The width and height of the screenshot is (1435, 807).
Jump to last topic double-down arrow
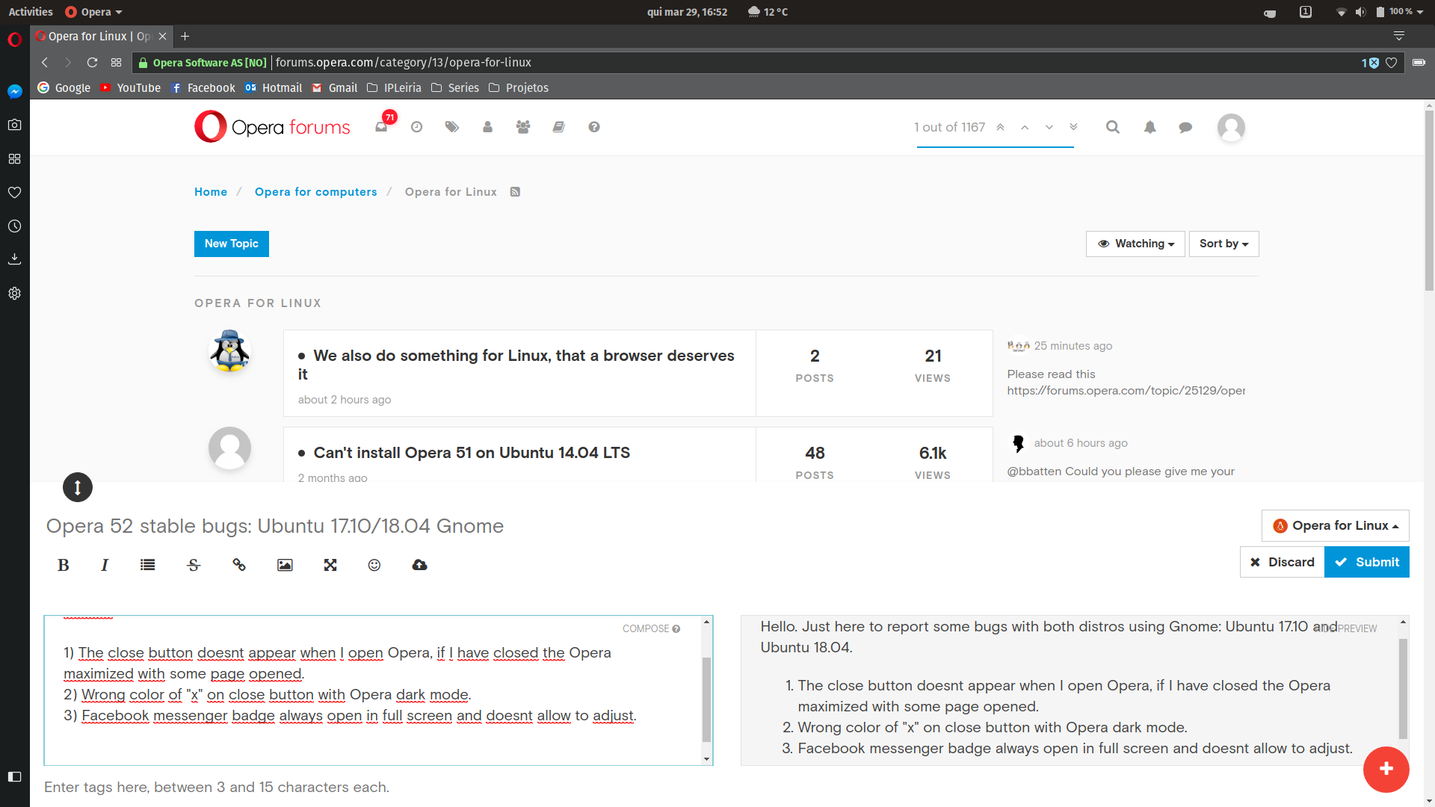(1073, 127)
